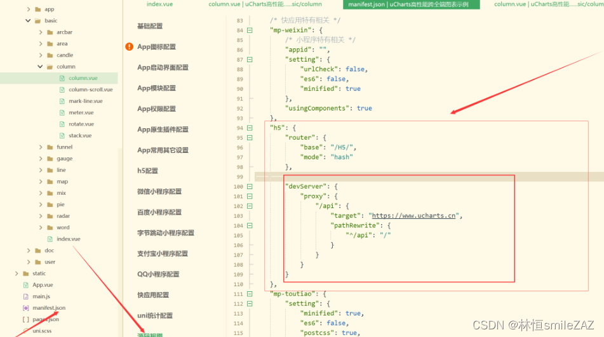
Task: Click the mark-line.vue file icon
Action: [x=62, y=101]
